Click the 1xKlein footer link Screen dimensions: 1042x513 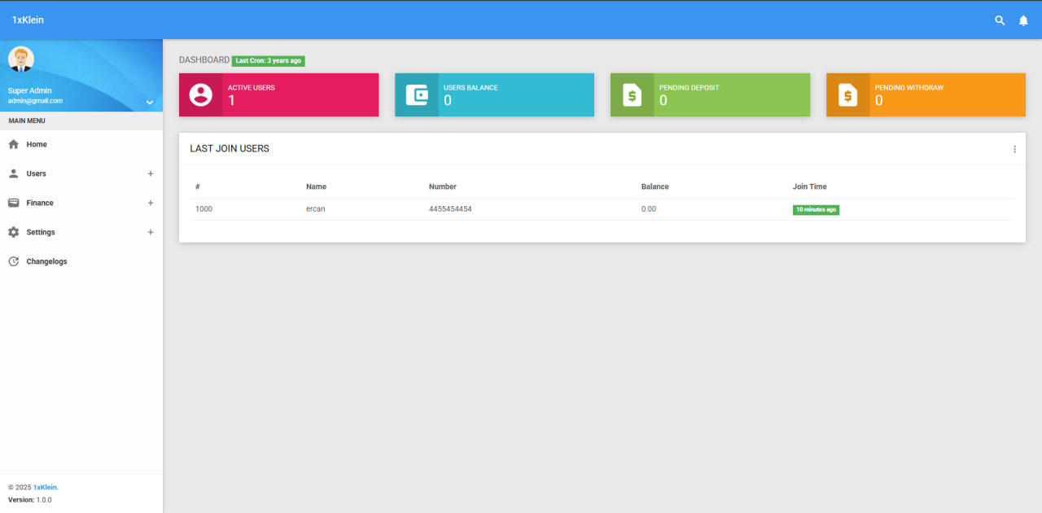46,487
